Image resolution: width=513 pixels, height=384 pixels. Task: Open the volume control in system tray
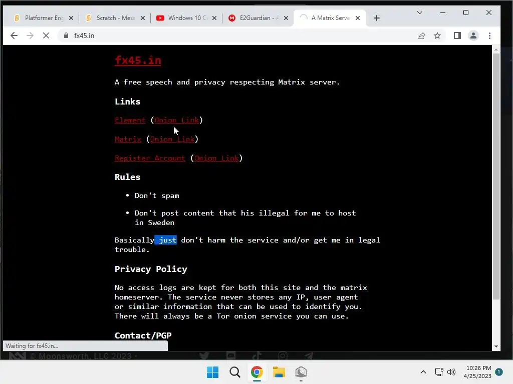(x=451, y=372)
